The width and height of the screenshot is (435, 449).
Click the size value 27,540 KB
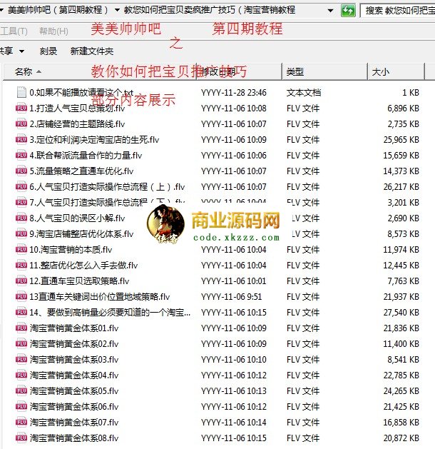(x=401, y=313)
